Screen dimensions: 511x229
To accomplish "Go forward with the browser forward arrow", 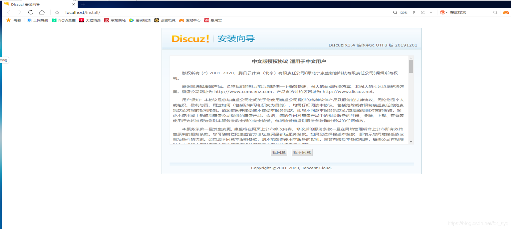I will point(20,12).
